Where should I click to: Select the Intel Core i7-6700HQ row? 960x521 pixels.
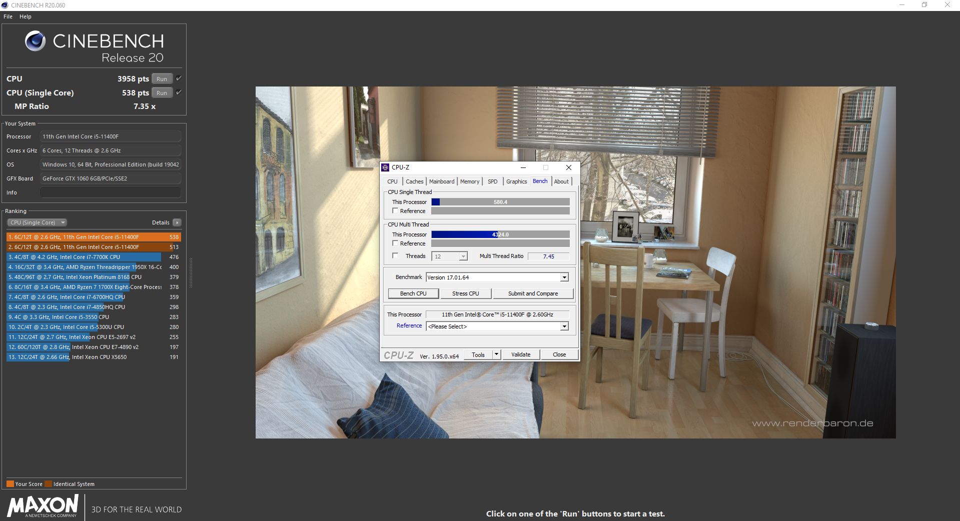click(94, 297)
